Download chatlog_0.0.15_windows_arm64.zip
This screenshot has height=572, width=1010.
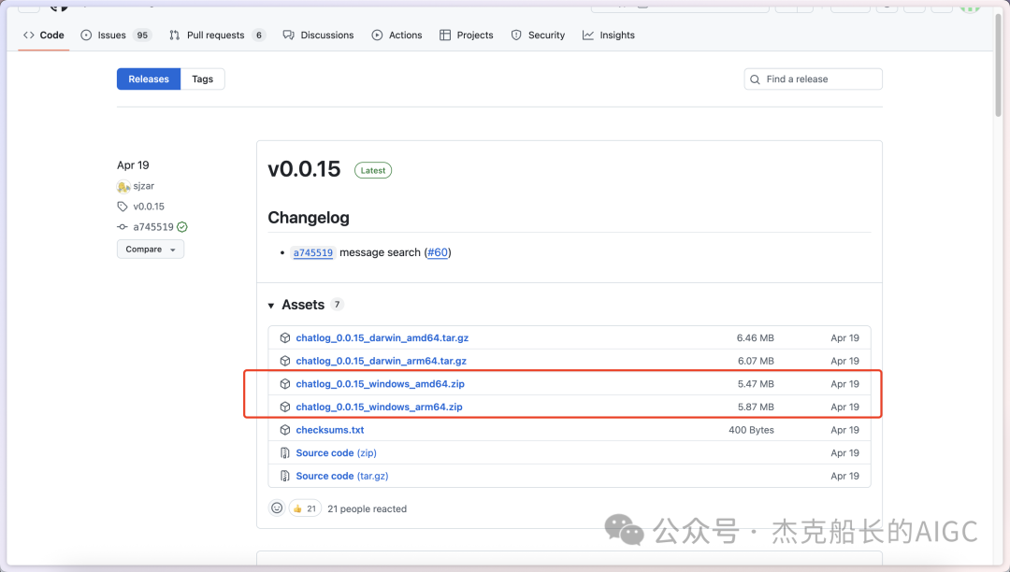(379, 408)
